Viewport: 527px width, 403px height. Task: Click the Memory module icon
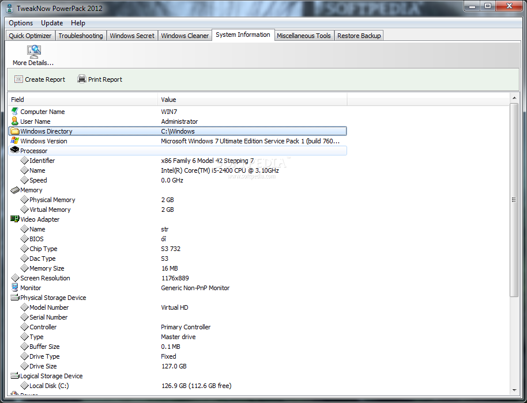tap(15, 190)
